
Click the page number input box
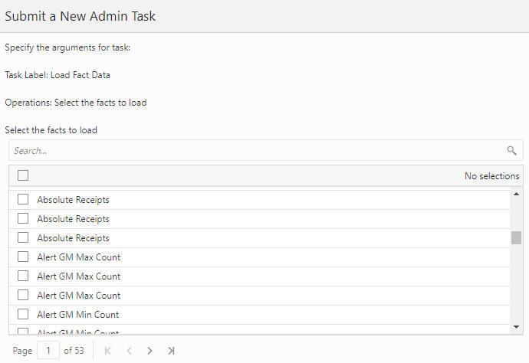point(48,351)
